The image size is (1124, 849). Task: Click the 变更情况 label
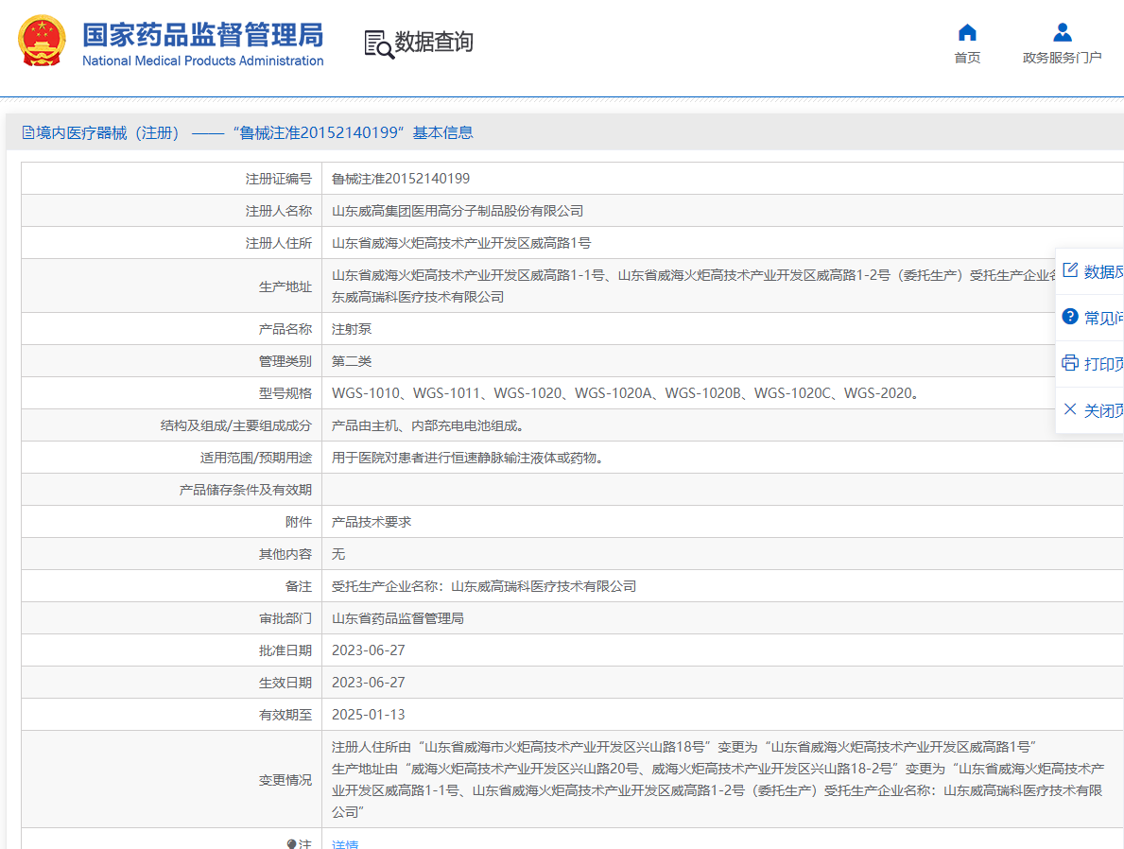point(285,779)
